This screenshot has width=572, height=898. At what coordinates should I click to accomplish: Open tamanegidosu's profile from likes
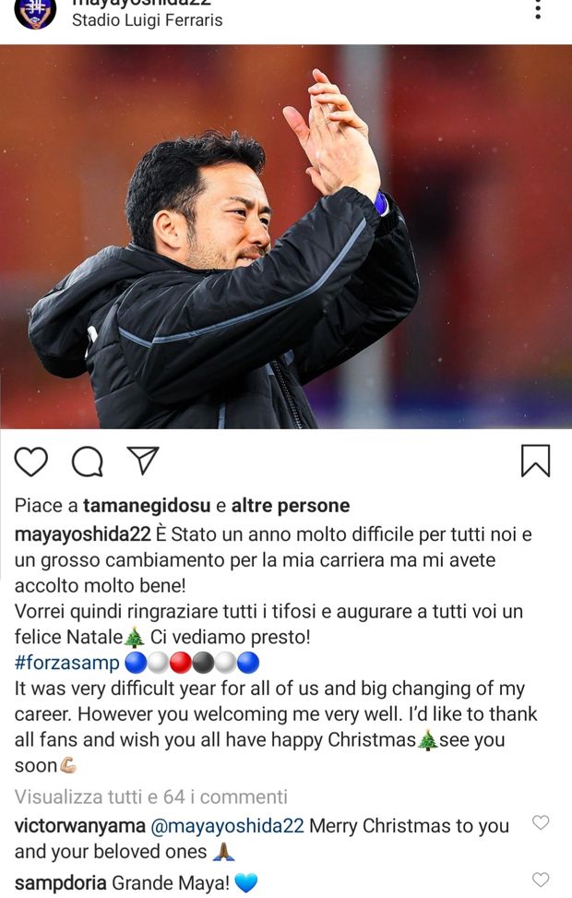pos(147,506)
